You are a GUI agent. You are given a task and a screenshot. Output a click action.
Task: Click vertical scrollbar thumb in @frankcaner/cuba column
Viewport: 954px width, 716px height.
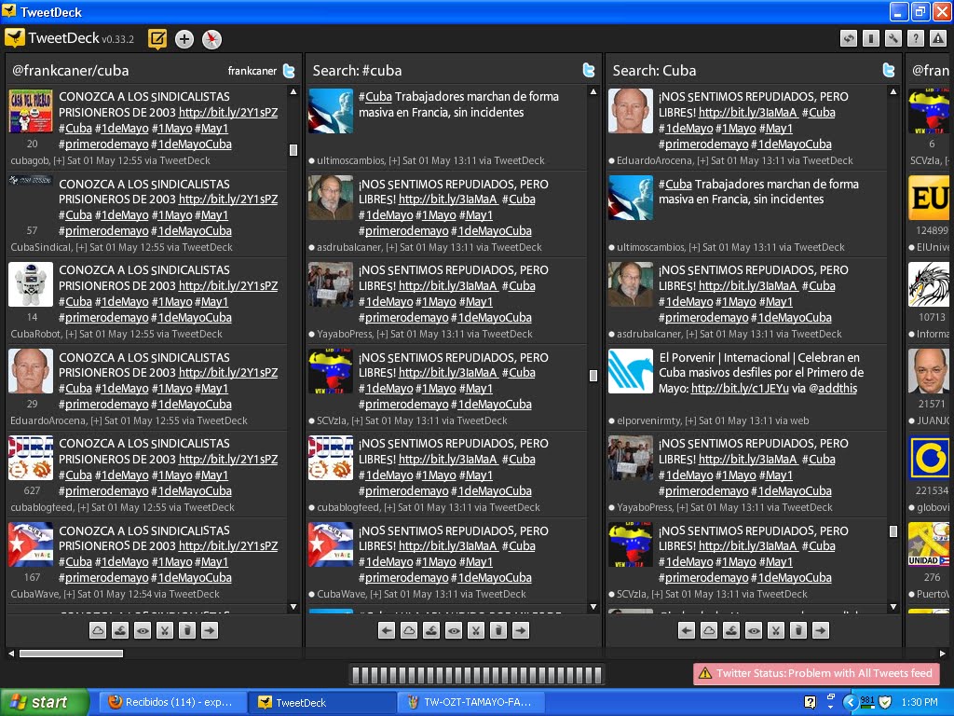click(293, 150)
